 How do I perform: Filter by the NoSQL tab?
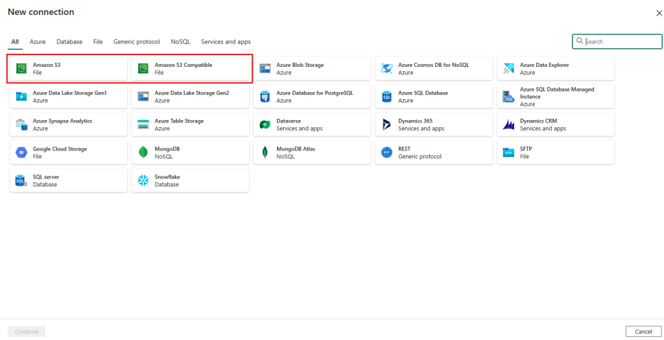(180, 42)
